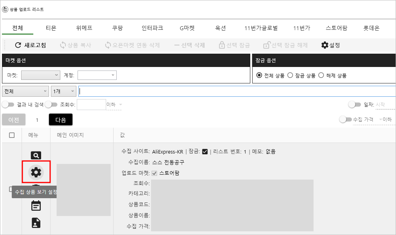396x235 pixels.
Task: Select the 옥션 tab
Action: (x=221, y=28)
